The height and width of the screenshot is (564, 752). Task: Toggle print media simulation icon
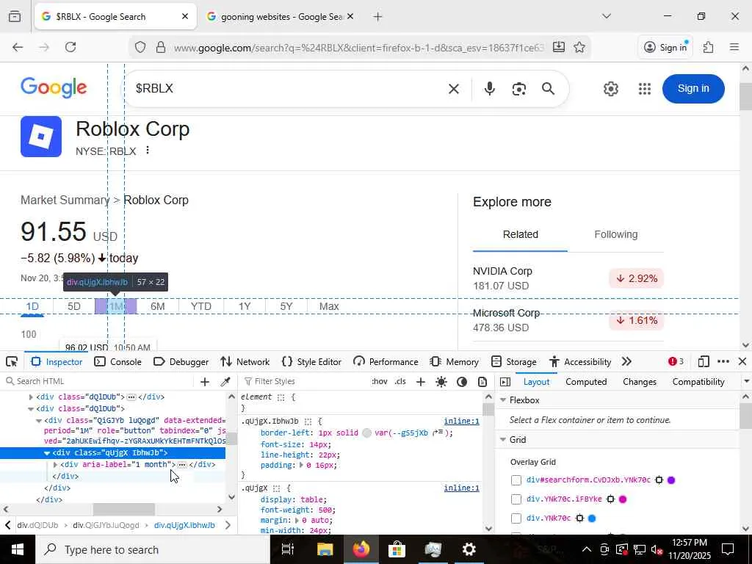click(x=482, y=382)
